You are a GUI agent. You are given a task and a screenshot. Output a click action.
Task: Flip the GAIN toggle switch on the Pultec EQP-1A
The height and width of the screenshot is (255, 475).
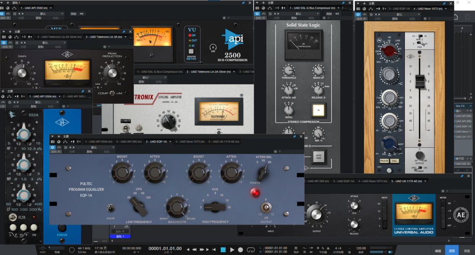click(111, 208)
